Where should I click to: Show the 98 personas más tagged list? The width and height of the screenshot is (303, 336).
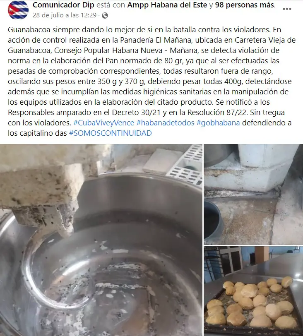coord(245,5)
